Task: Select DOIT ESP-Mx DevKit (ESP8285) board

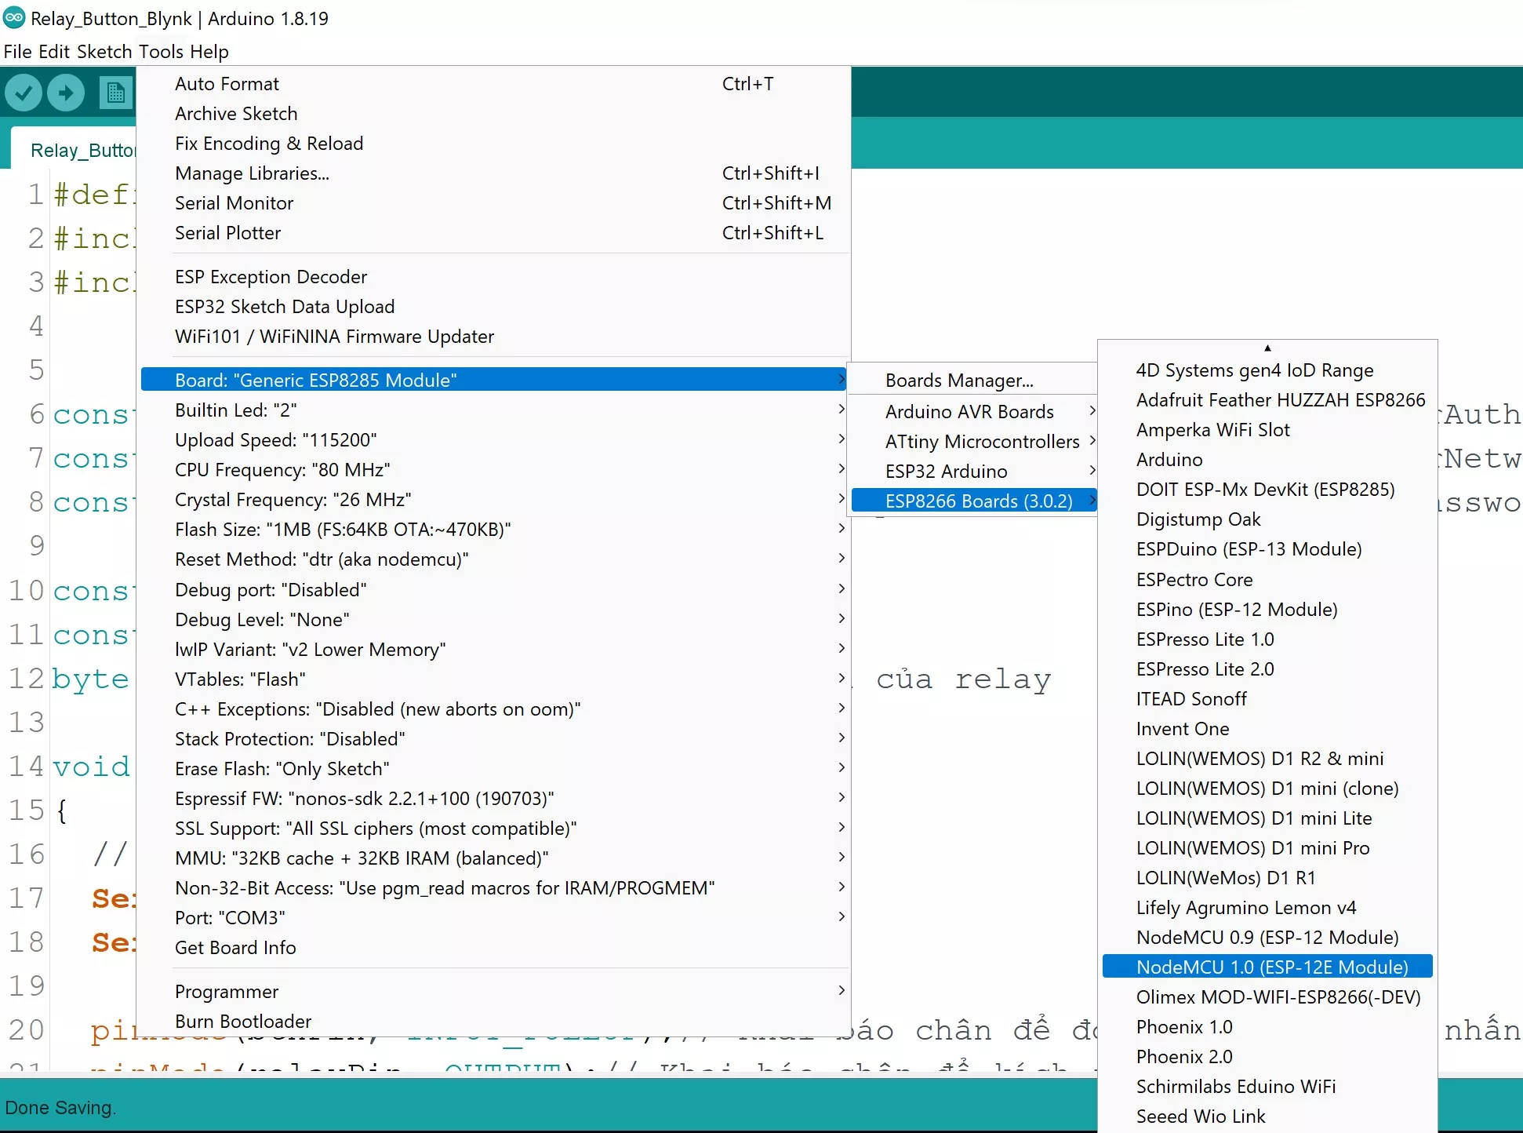Action: pos(1267,490)
